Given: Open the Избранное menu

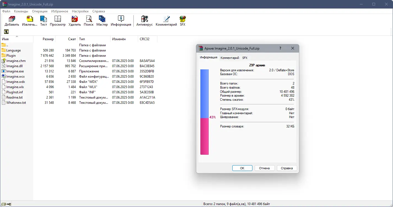Looking at the screenshot, I should coord(60,11).
